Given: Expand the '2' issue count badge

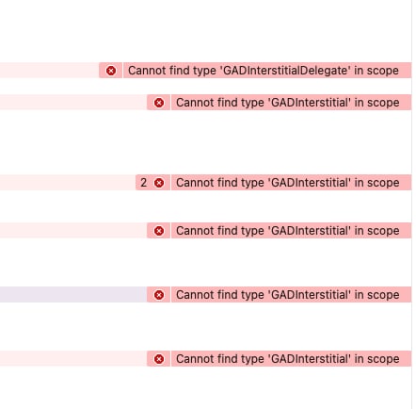Looking at the screenshot, I should 143,183.
